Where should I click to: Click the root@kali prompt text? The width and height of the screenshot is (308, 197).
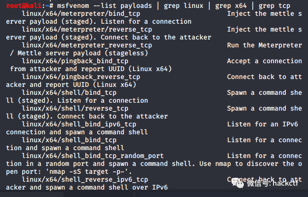pyautogui.click(x=24, y=6)
